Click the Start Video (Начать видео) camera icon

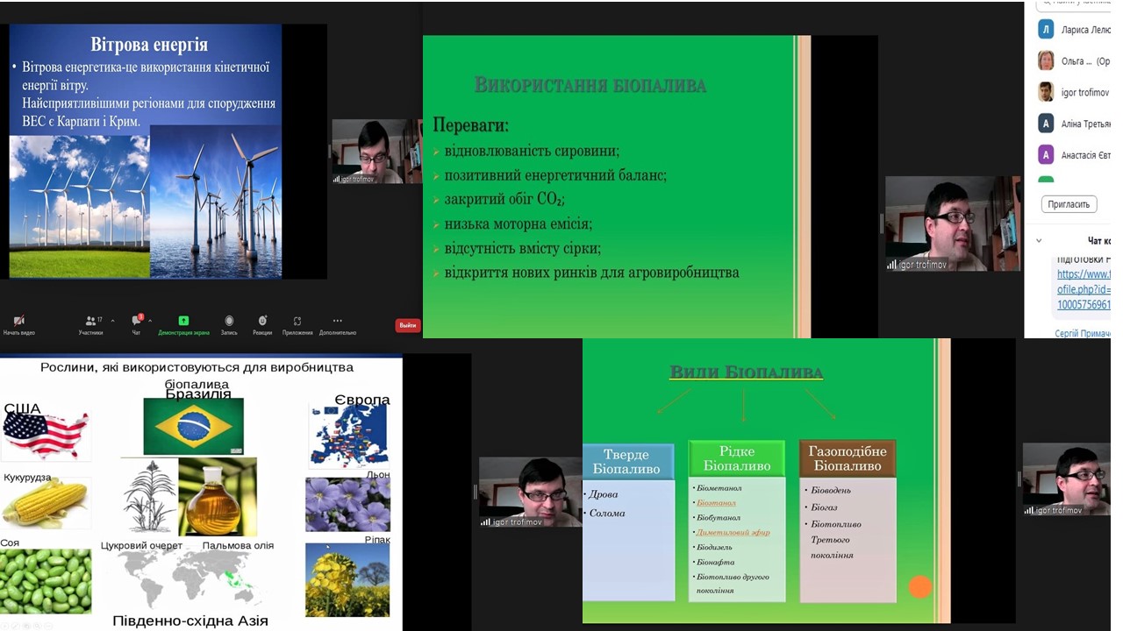(18, 321)
